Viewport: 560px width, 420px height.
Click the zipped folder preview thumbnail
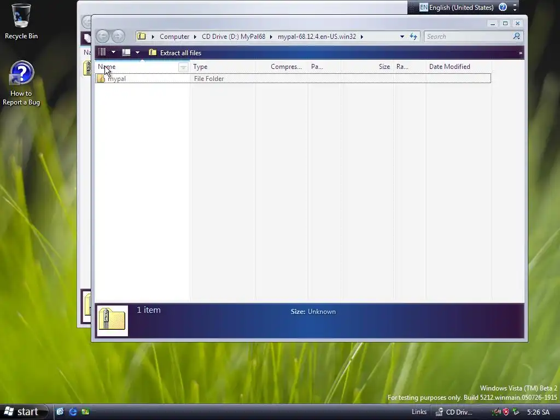112,320
